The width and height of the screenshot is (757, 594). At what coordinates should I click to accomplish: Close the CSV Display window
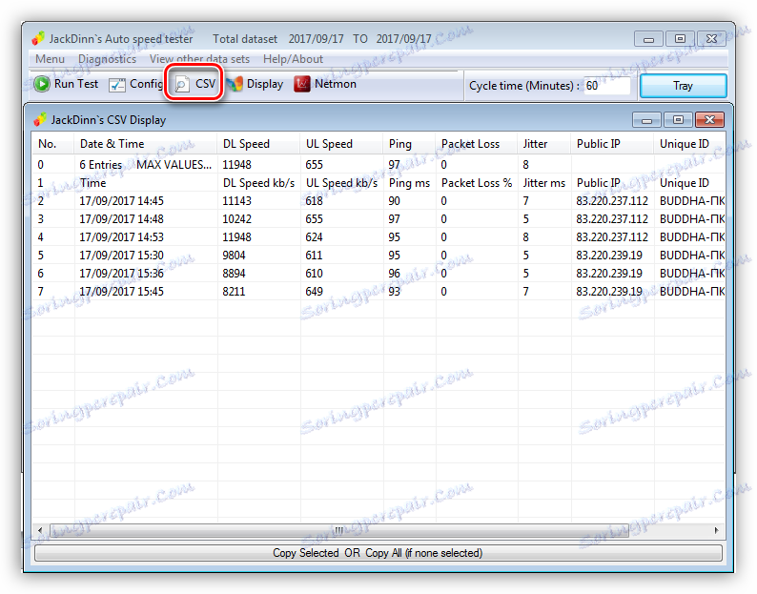pos(709,120)
